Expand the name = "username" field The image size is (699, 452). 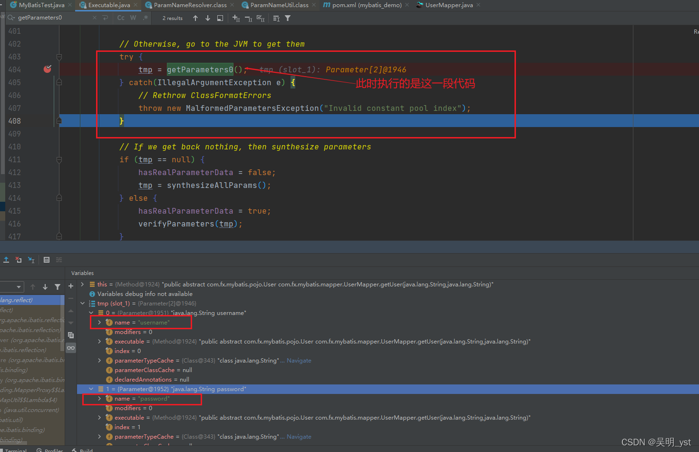click(x=99, y=322)
